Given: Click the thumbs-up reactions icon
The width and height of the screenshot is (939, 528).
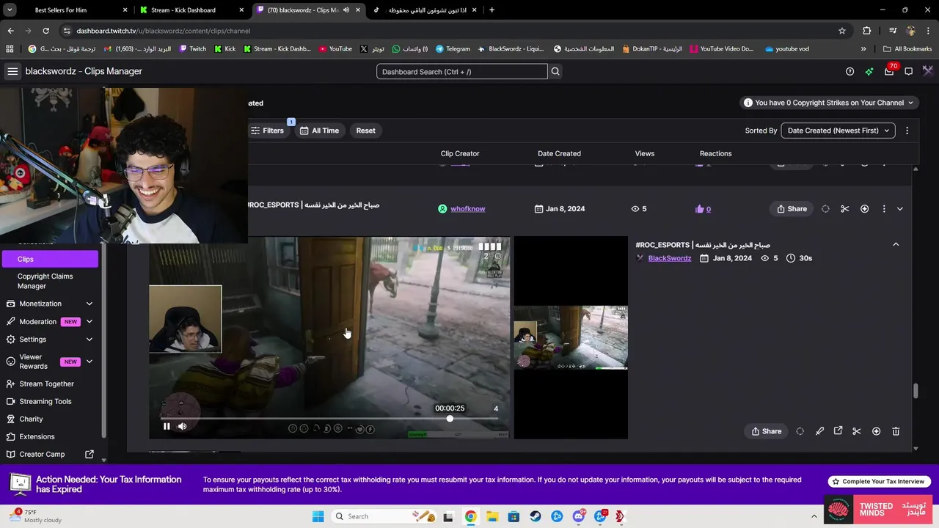Looking at the screenshot, I should [x=699, y=209].
